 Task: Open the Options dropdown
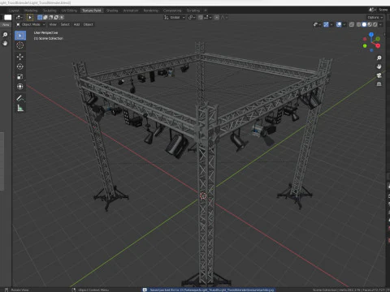coord(375,17)
